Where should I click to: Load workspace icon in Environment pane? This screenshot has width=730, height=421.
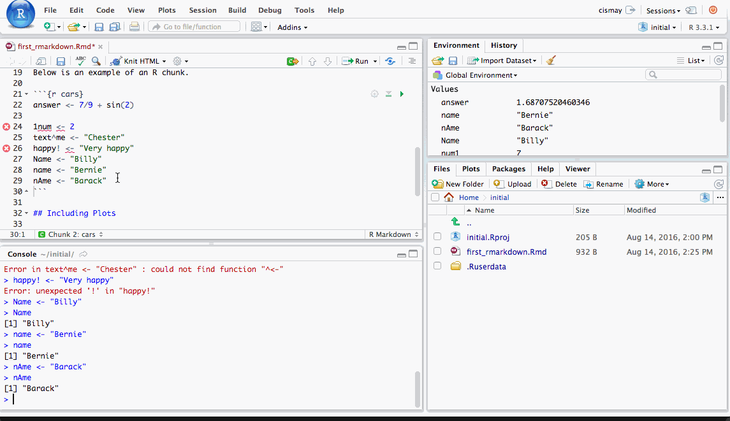coord(437,61)
